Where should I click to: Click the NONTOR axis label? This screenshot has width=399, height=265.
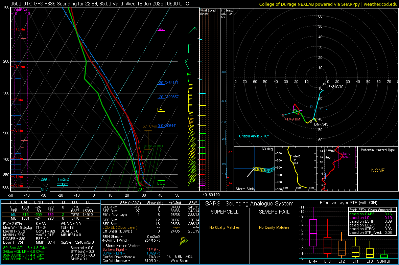(384, 261)
